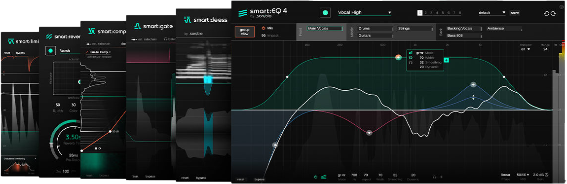
Task: Click the Range value 24
Action: 545,49
